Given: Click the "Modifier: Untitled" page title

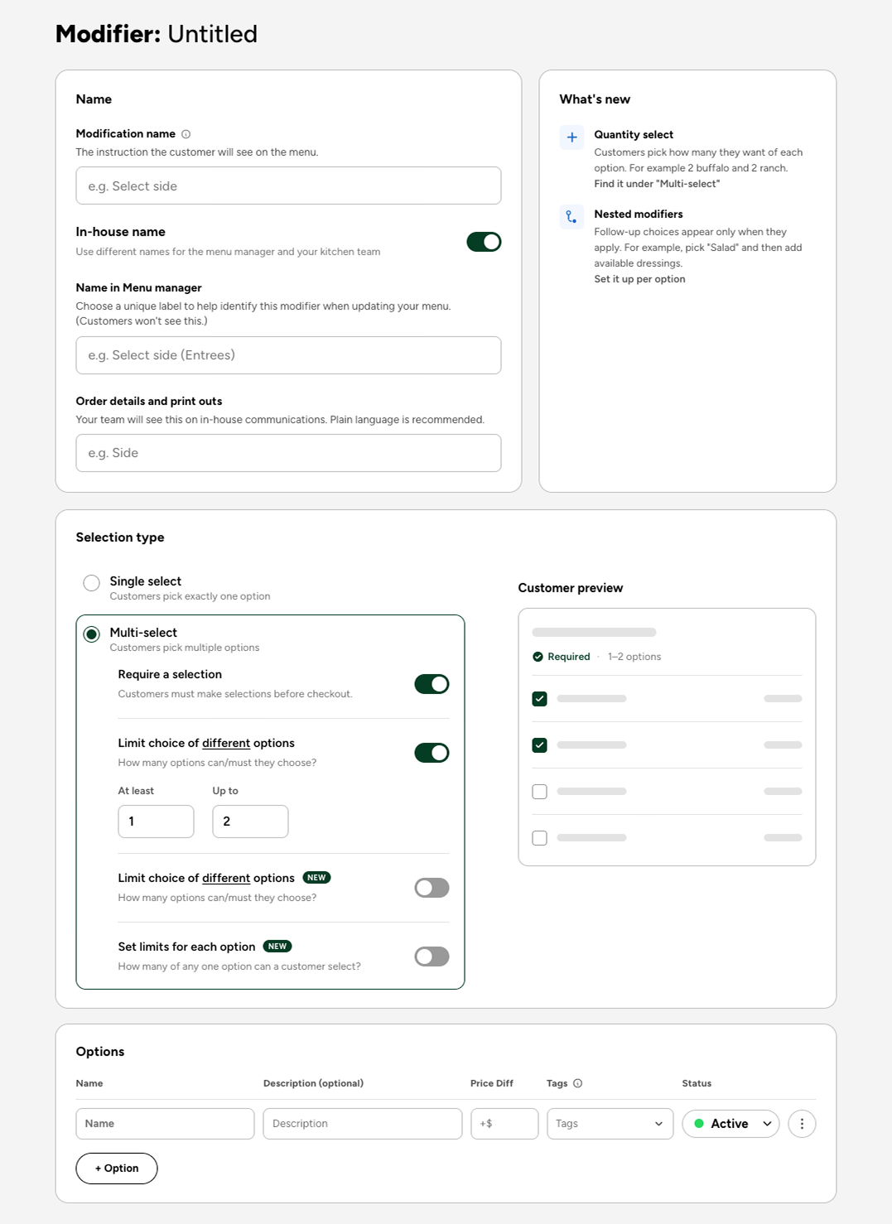Looking at the screenshot, I should point(157,34).
